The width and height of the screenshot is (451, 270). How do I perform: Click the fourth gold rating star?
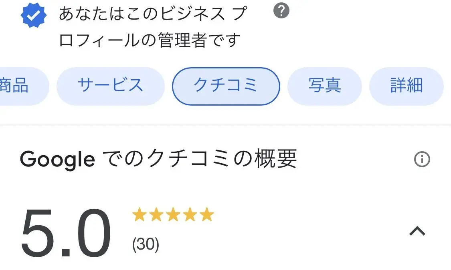pyautogui.click(x=190, y=215)
